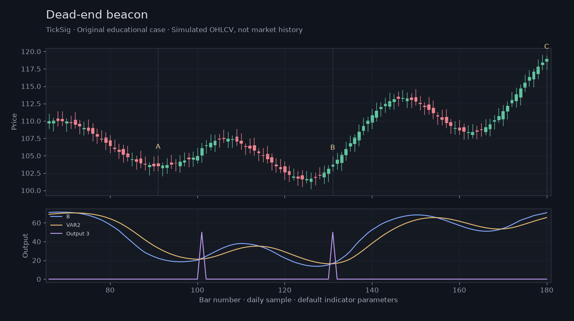Click the purple line swatch beside 'Output 3'
This screenshot has height=321, width=574.
click(56, 234)
